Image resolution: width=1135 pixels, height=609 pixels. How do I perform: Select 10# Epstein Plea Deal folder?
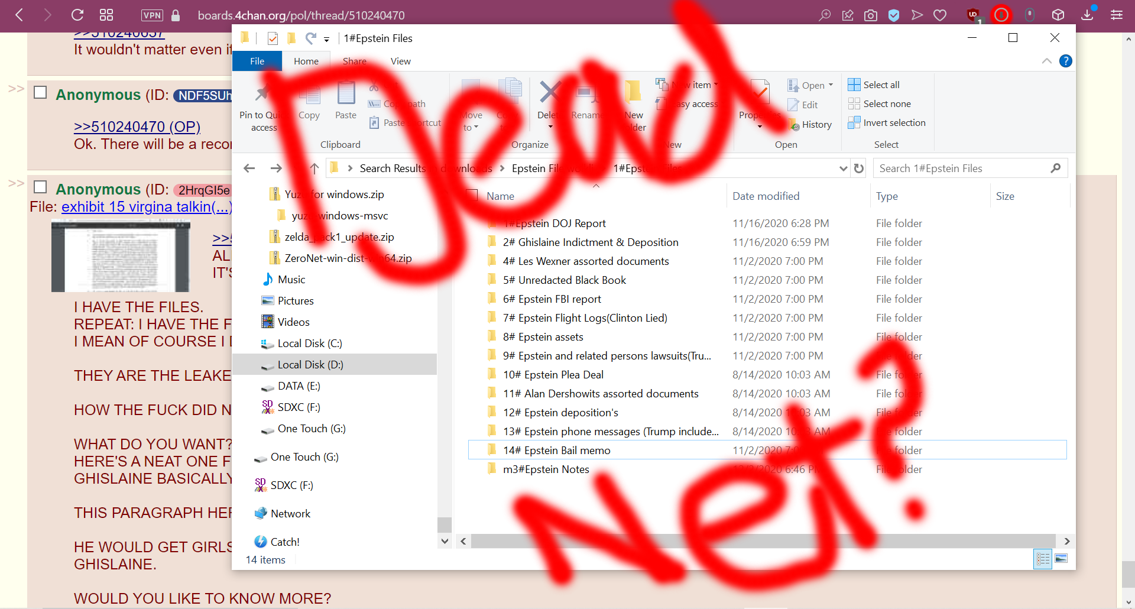553,375
